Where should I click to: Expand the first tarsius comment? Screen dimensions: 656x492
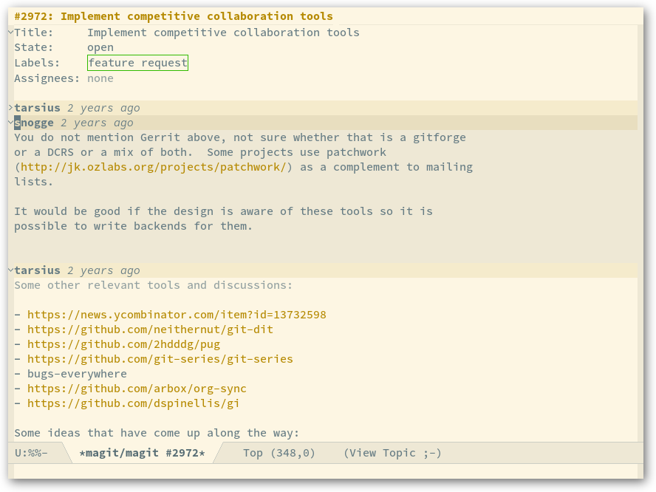pyautogui.click(x=10, y=108)
